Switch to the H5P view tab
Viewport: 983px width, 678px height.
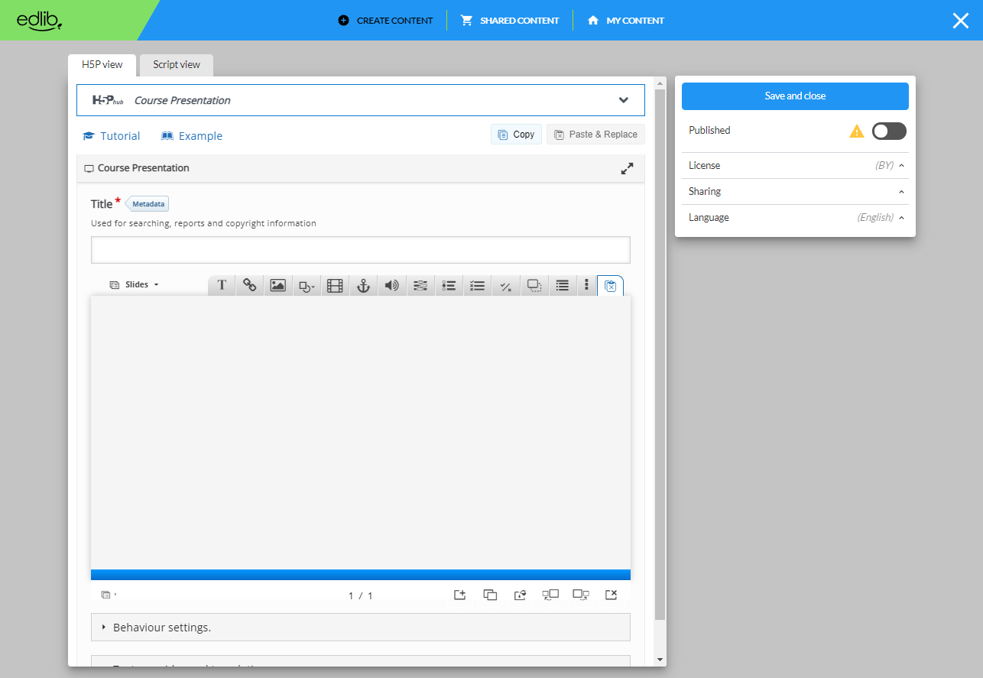(x=102, y=65)
